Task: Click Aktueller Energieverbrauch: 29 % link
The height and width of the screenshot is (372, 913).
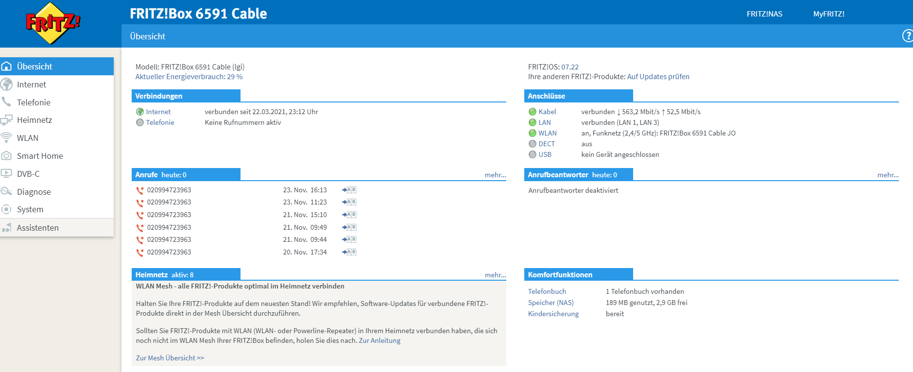Action: pos(189,77)
